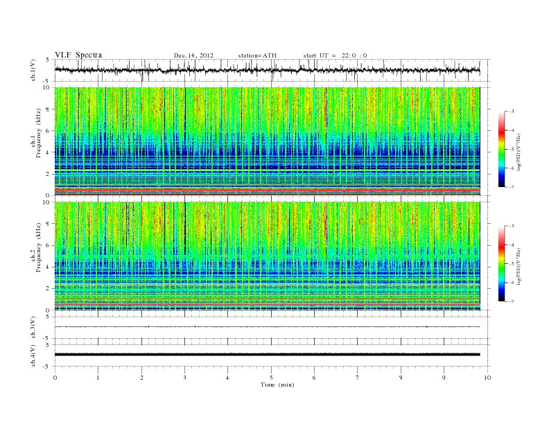The image size is (549, 424).
Task: Click the thick black ch.4 waveform band
Action: [267, 355]
